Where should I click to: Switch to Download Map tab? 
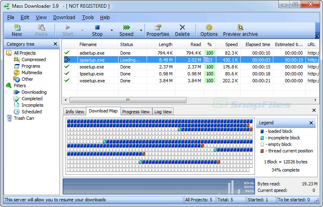tap(103, 111)
